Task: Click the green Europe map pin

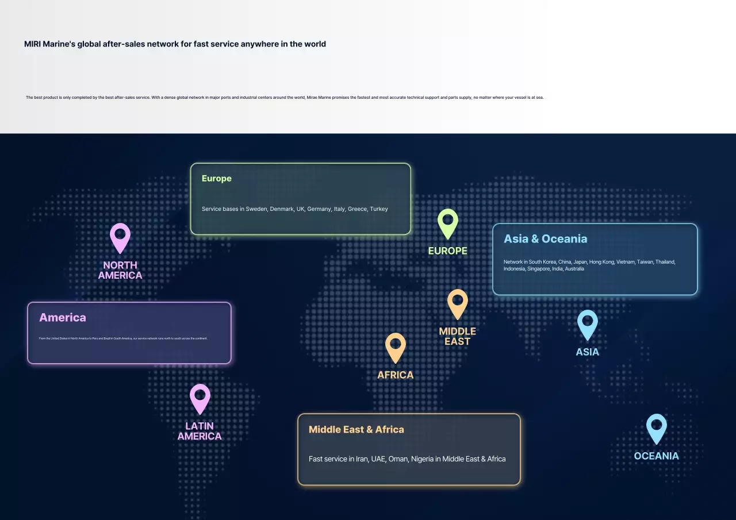Action: tap(447, 223)
